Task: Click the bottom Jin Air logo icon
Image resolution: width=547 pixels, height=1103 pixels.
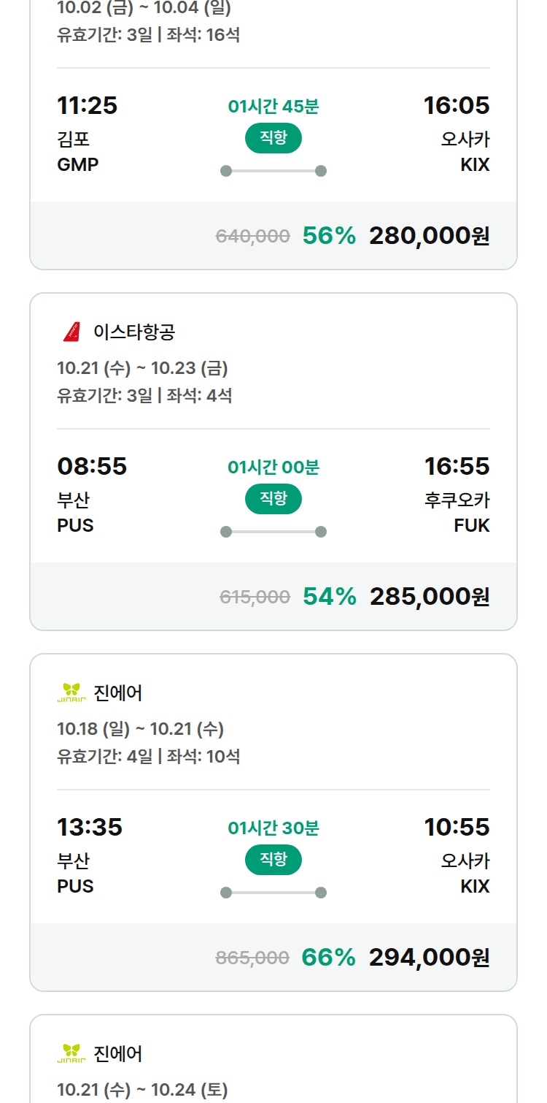Action: [71, 1053]
